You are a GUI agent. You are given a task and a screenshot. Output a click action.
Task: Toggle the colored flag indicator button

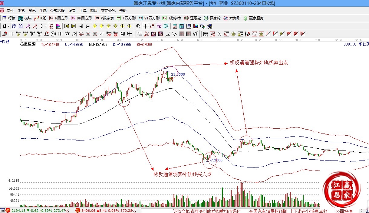(x=58, y=26)
